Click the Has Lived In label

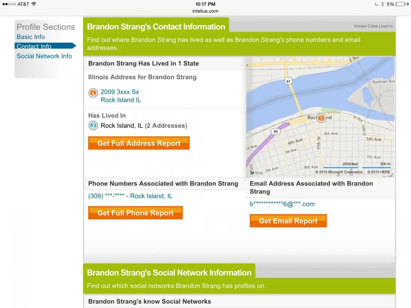(x=107, y=116)
